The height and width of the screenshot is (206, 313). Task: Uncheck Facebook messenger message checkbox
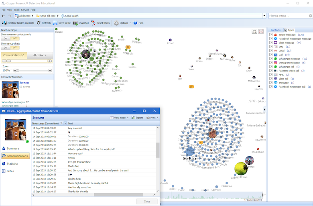click(271, 39)
